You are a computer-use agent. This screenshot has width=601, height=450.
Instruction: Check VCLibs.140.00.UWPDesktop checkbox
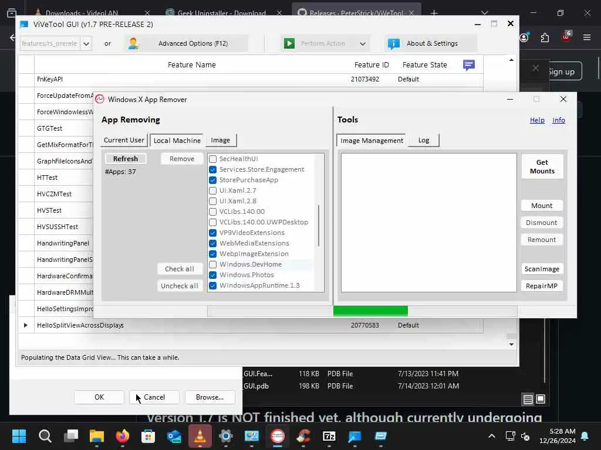(x=212, y=222)
